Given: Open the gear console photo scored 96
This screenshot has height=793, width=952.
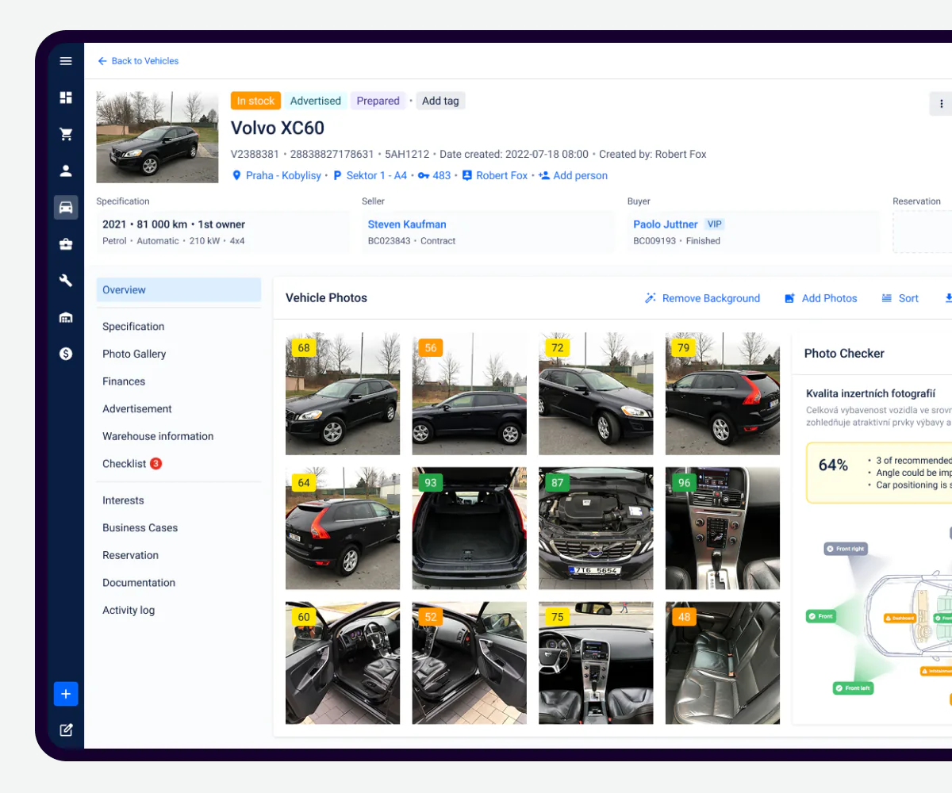Looking at the screenshot, I should (x=723, y=528).
